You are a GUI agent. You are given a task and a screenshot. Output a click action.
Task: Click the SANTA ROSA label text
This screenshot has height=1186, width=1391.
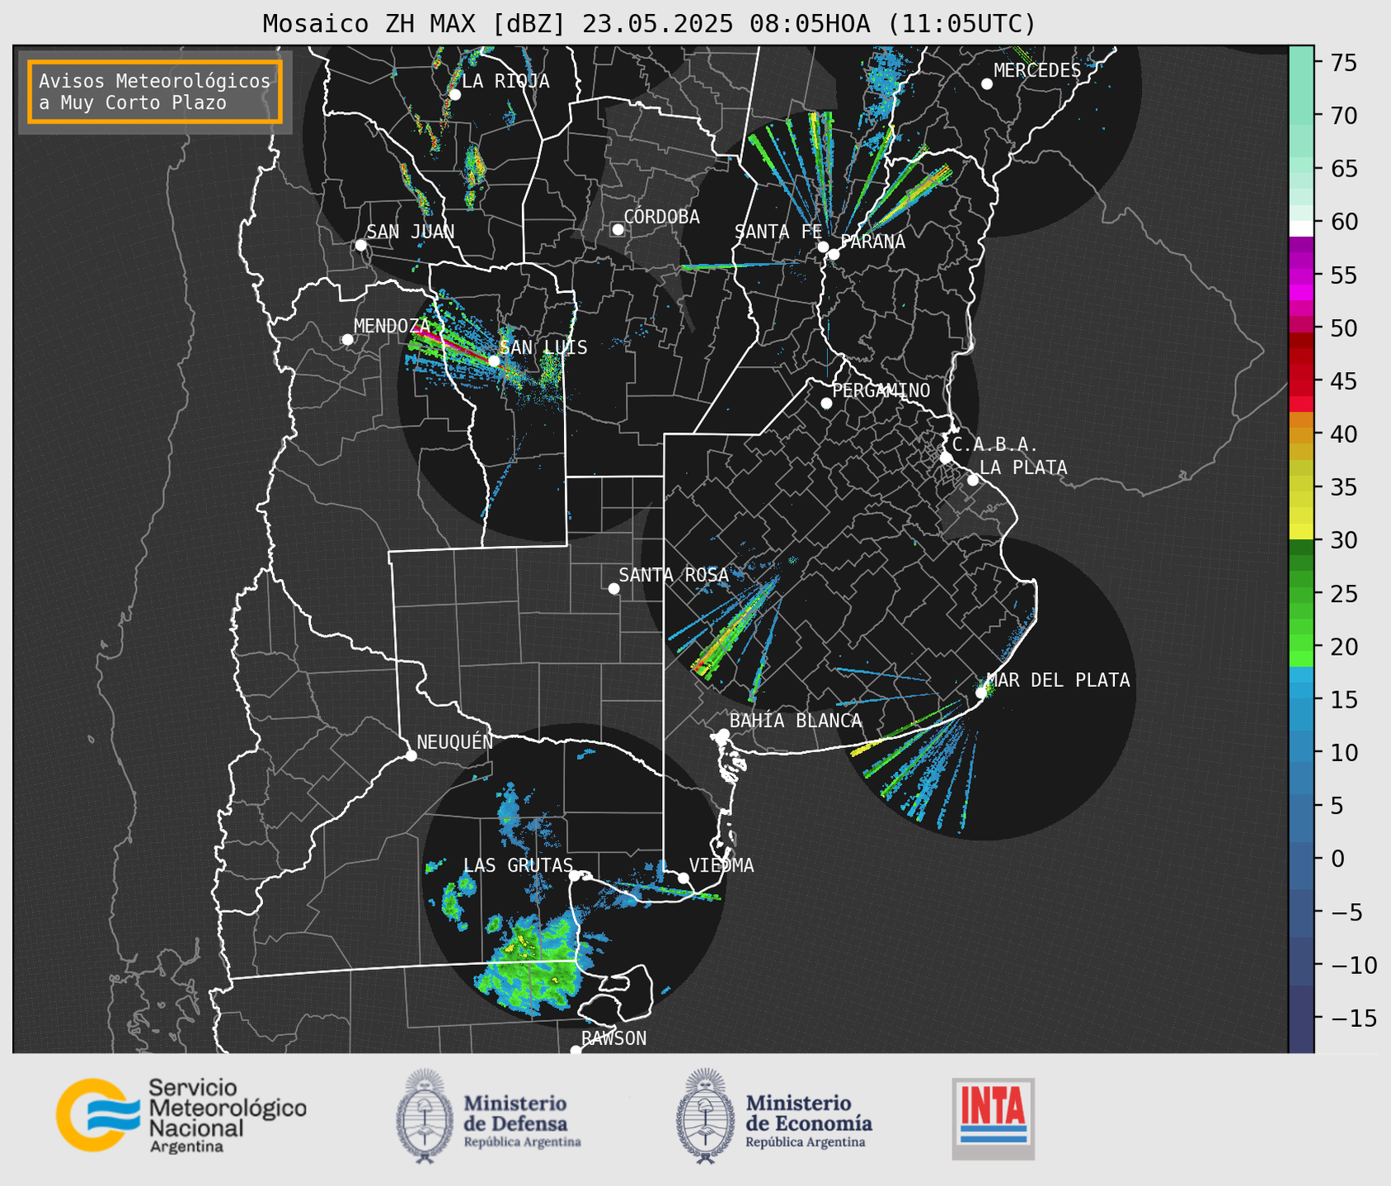click(x=674, y=575)
